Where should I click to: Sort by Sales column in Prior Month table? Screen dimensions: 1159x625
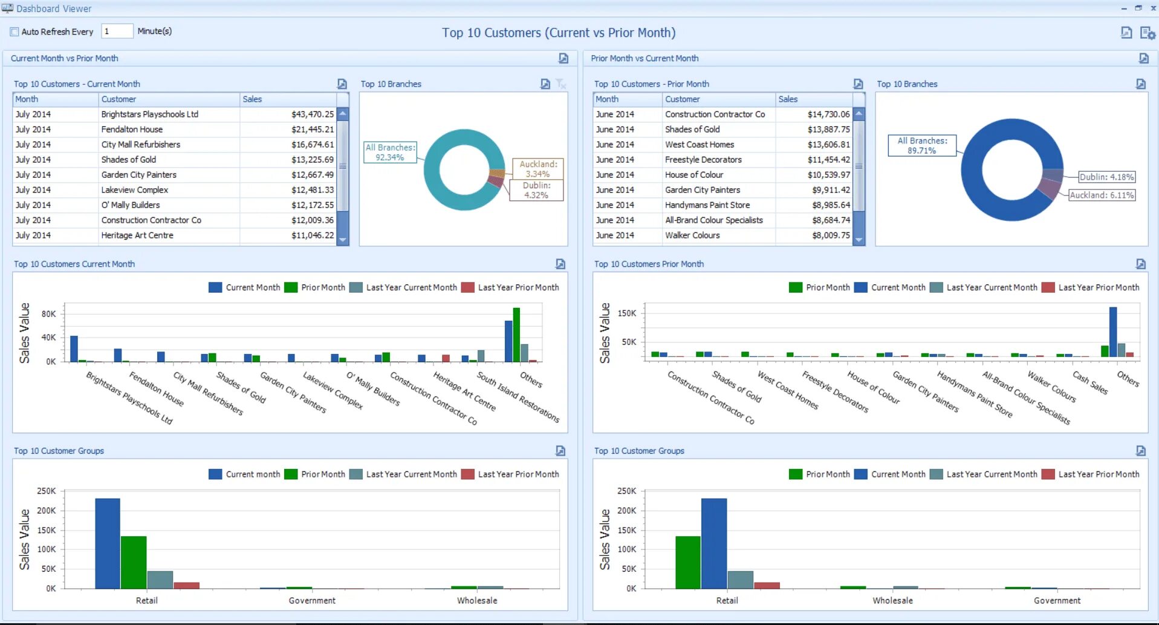[814, 99]
